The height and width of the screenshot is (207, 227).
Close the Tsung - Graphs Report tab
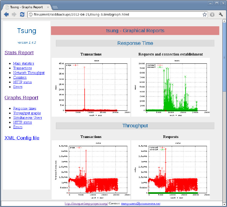click(48, 7)
